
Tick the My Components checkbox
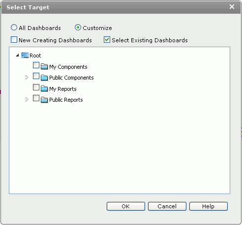(36, 65)
